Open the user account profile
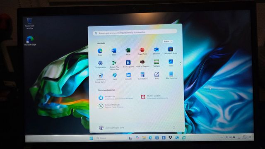The height and width of the screenshot is (149, 265). (x=111, y=128)
